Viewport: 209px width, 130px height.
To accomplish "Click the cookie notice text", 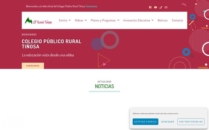I will [155, 114].
